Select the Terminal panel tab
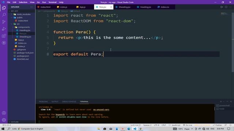Image resolution: width=234 pixels, height=131 pixels. point(84,102)
